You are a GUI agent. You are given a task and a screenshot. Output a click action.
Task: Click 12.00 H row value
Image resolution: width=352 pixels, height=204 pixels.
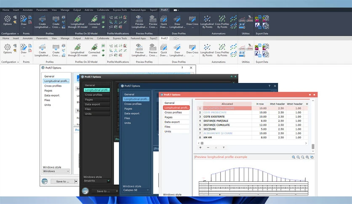(263, 125)
